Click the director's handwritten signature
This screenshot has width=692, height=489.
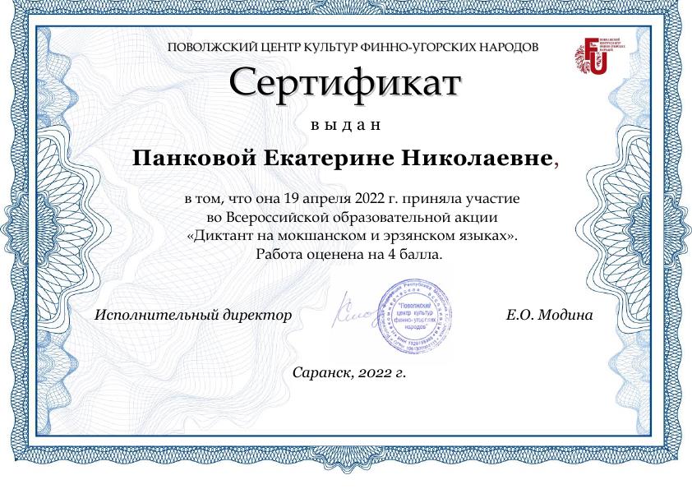(x=355, y=311)
